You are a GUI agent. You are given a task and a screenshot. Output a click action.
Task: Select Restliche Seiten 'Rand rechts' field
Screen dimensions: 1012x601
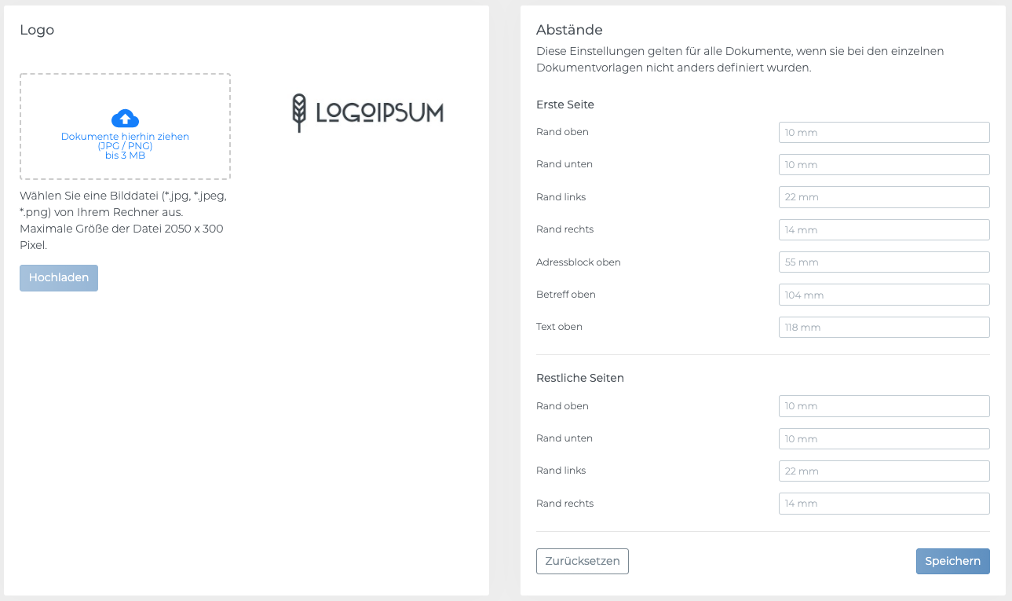[883, 504]
